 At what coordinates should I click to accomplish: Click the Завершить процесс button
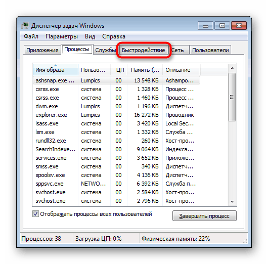(204, 216)
